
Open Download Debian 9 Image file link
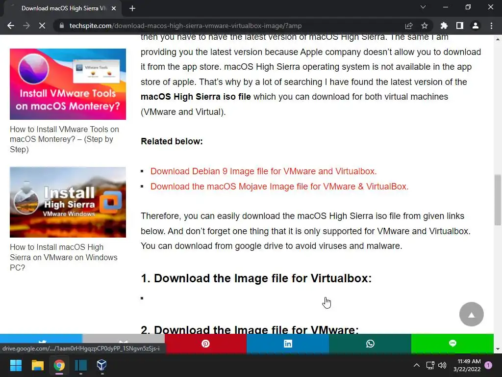[263, 171]
